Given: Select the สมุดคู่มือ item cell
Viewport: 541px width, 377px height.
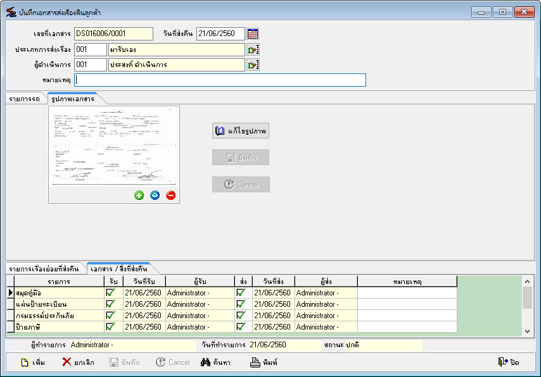Looking at the screenshot, I should (x=59, y=293).
